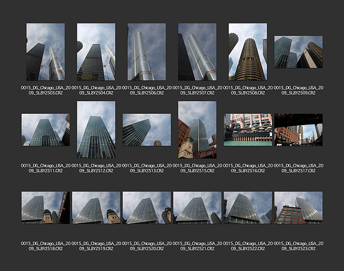The width and height of the screenshot is (344, 271).
Task: Pick the 5L8Y2508.CR2 Marina City corncob tower thumbnail
Action: point(248,52)
